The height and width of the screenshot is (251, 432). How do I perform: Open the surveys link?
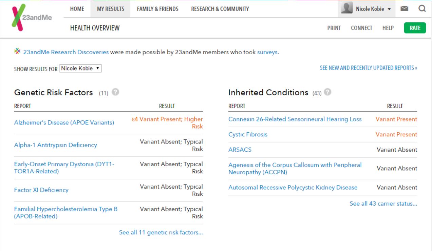tap(267, 53)
